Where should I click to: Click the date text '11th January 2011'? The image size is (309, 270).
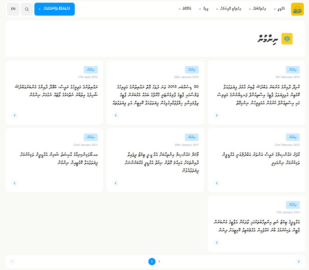coord(288,212)
